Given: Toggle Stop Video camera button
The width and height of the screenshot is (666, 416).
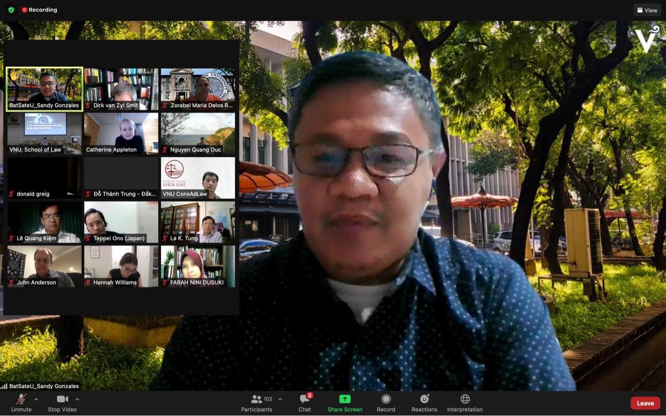Looking at the screenshot, I should click(x=62, y=403).
